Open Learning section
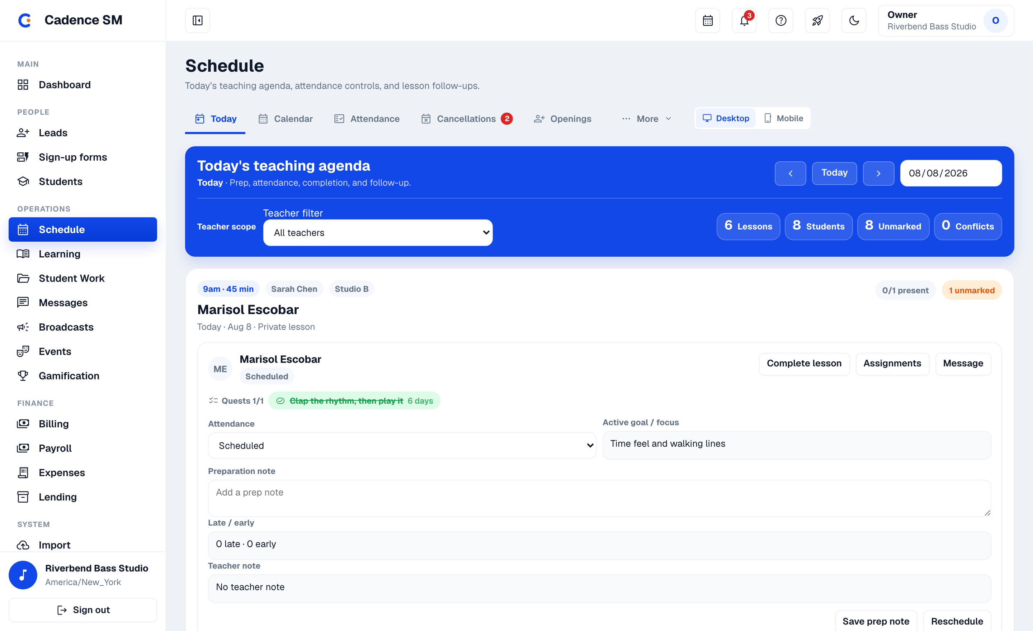Screen dimensions: 1033x631 (82, 254)
